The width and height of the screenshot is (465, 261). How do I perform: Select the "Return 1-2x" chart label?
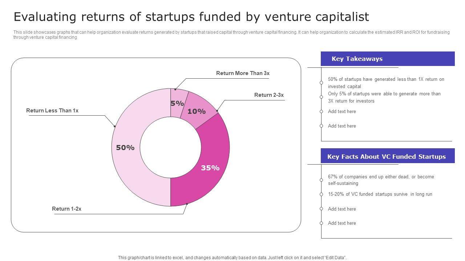(x=66, y=209)
